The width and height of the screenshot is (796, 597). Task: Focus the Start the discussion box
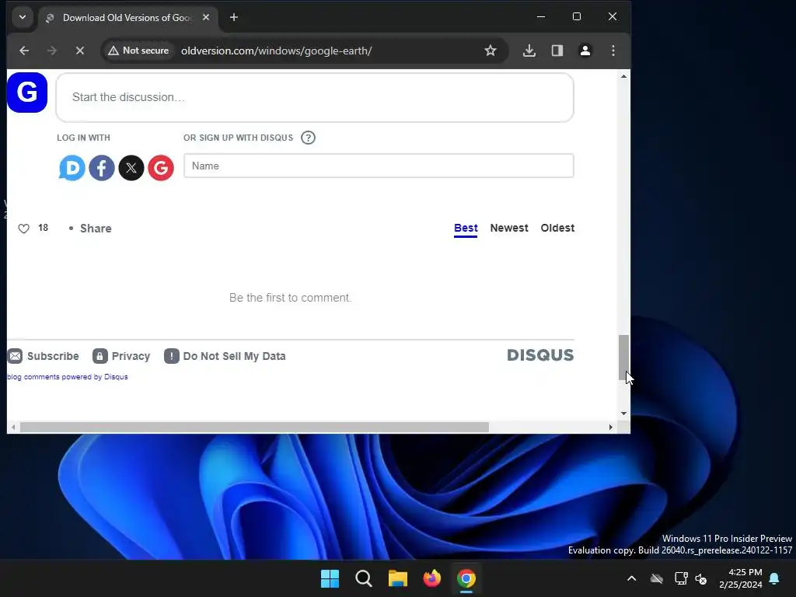315,97
